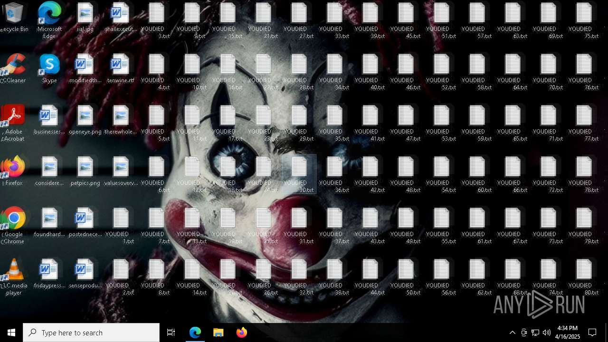Screen dimensions: 608x342
Task: Select the YOUDIED 78.txt file
Action: click(x=584, y=175)
